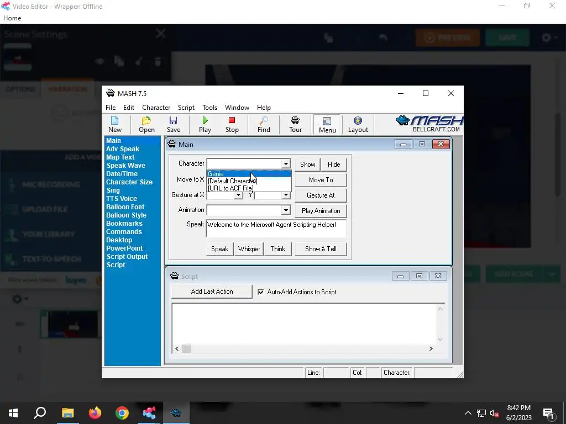Open the Tools menu
This screenshot has width=566, height=424.
pyautogui.click(x=209, y=108)
